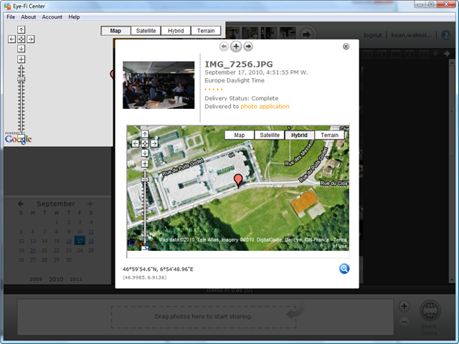Screen dimensions: 459x344
Task: Go to next photo using right arrow
Action: pos(248,47)
